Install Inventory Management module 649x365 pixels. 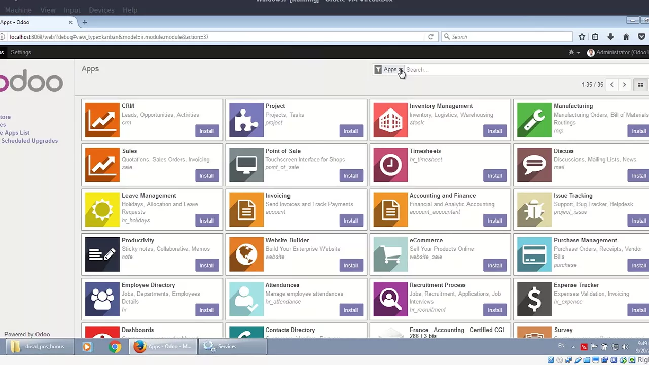494,131
